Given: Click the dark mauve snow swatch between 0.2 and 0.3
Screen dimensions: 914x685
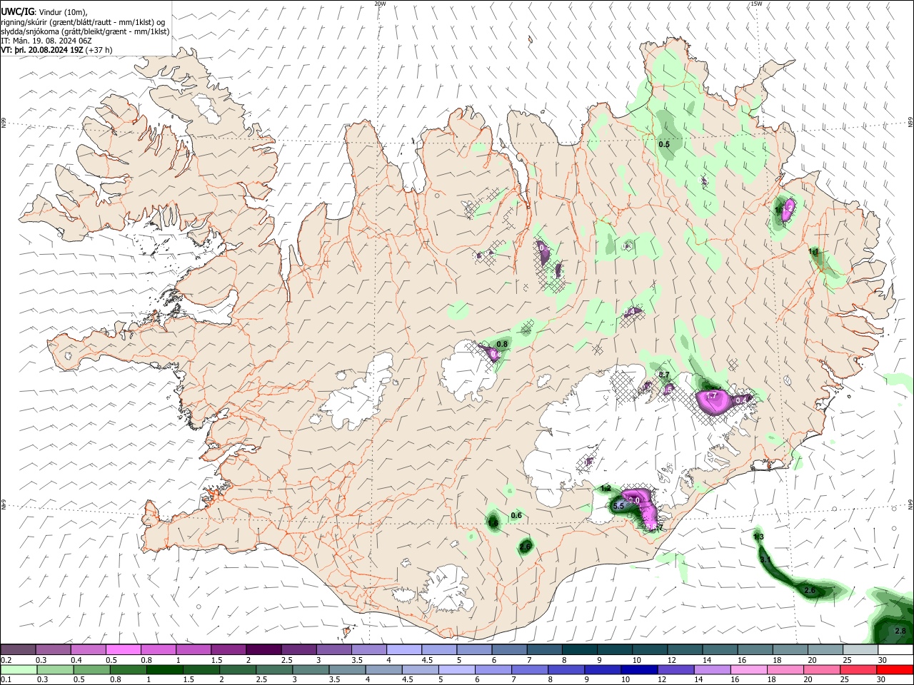Looking at the screenshot, I should click(19, 650).
